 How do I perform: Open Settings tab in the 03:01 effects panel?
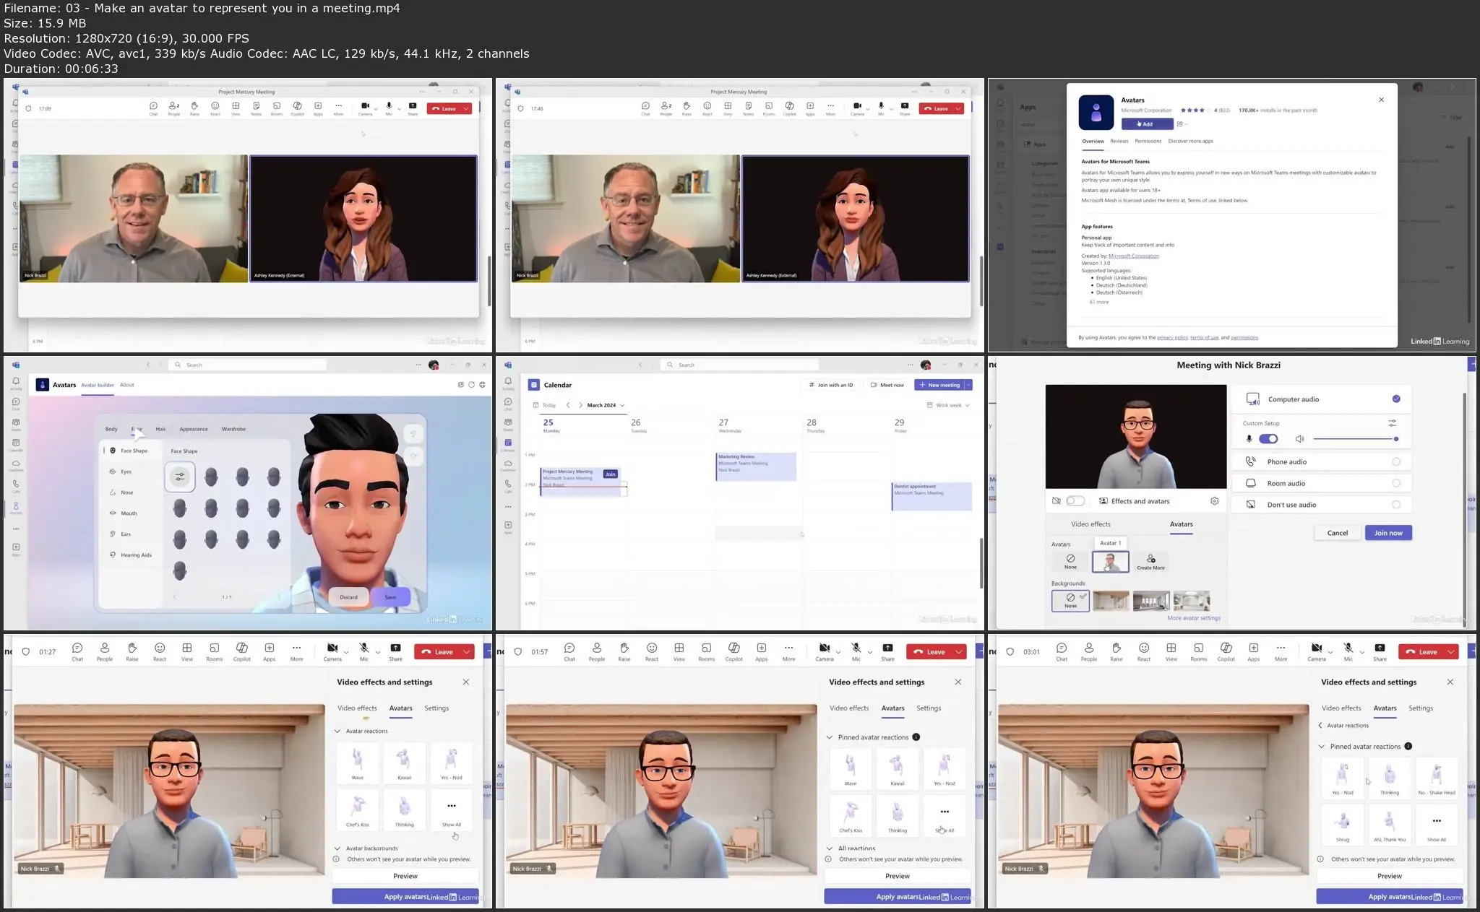coord(1421,708)
